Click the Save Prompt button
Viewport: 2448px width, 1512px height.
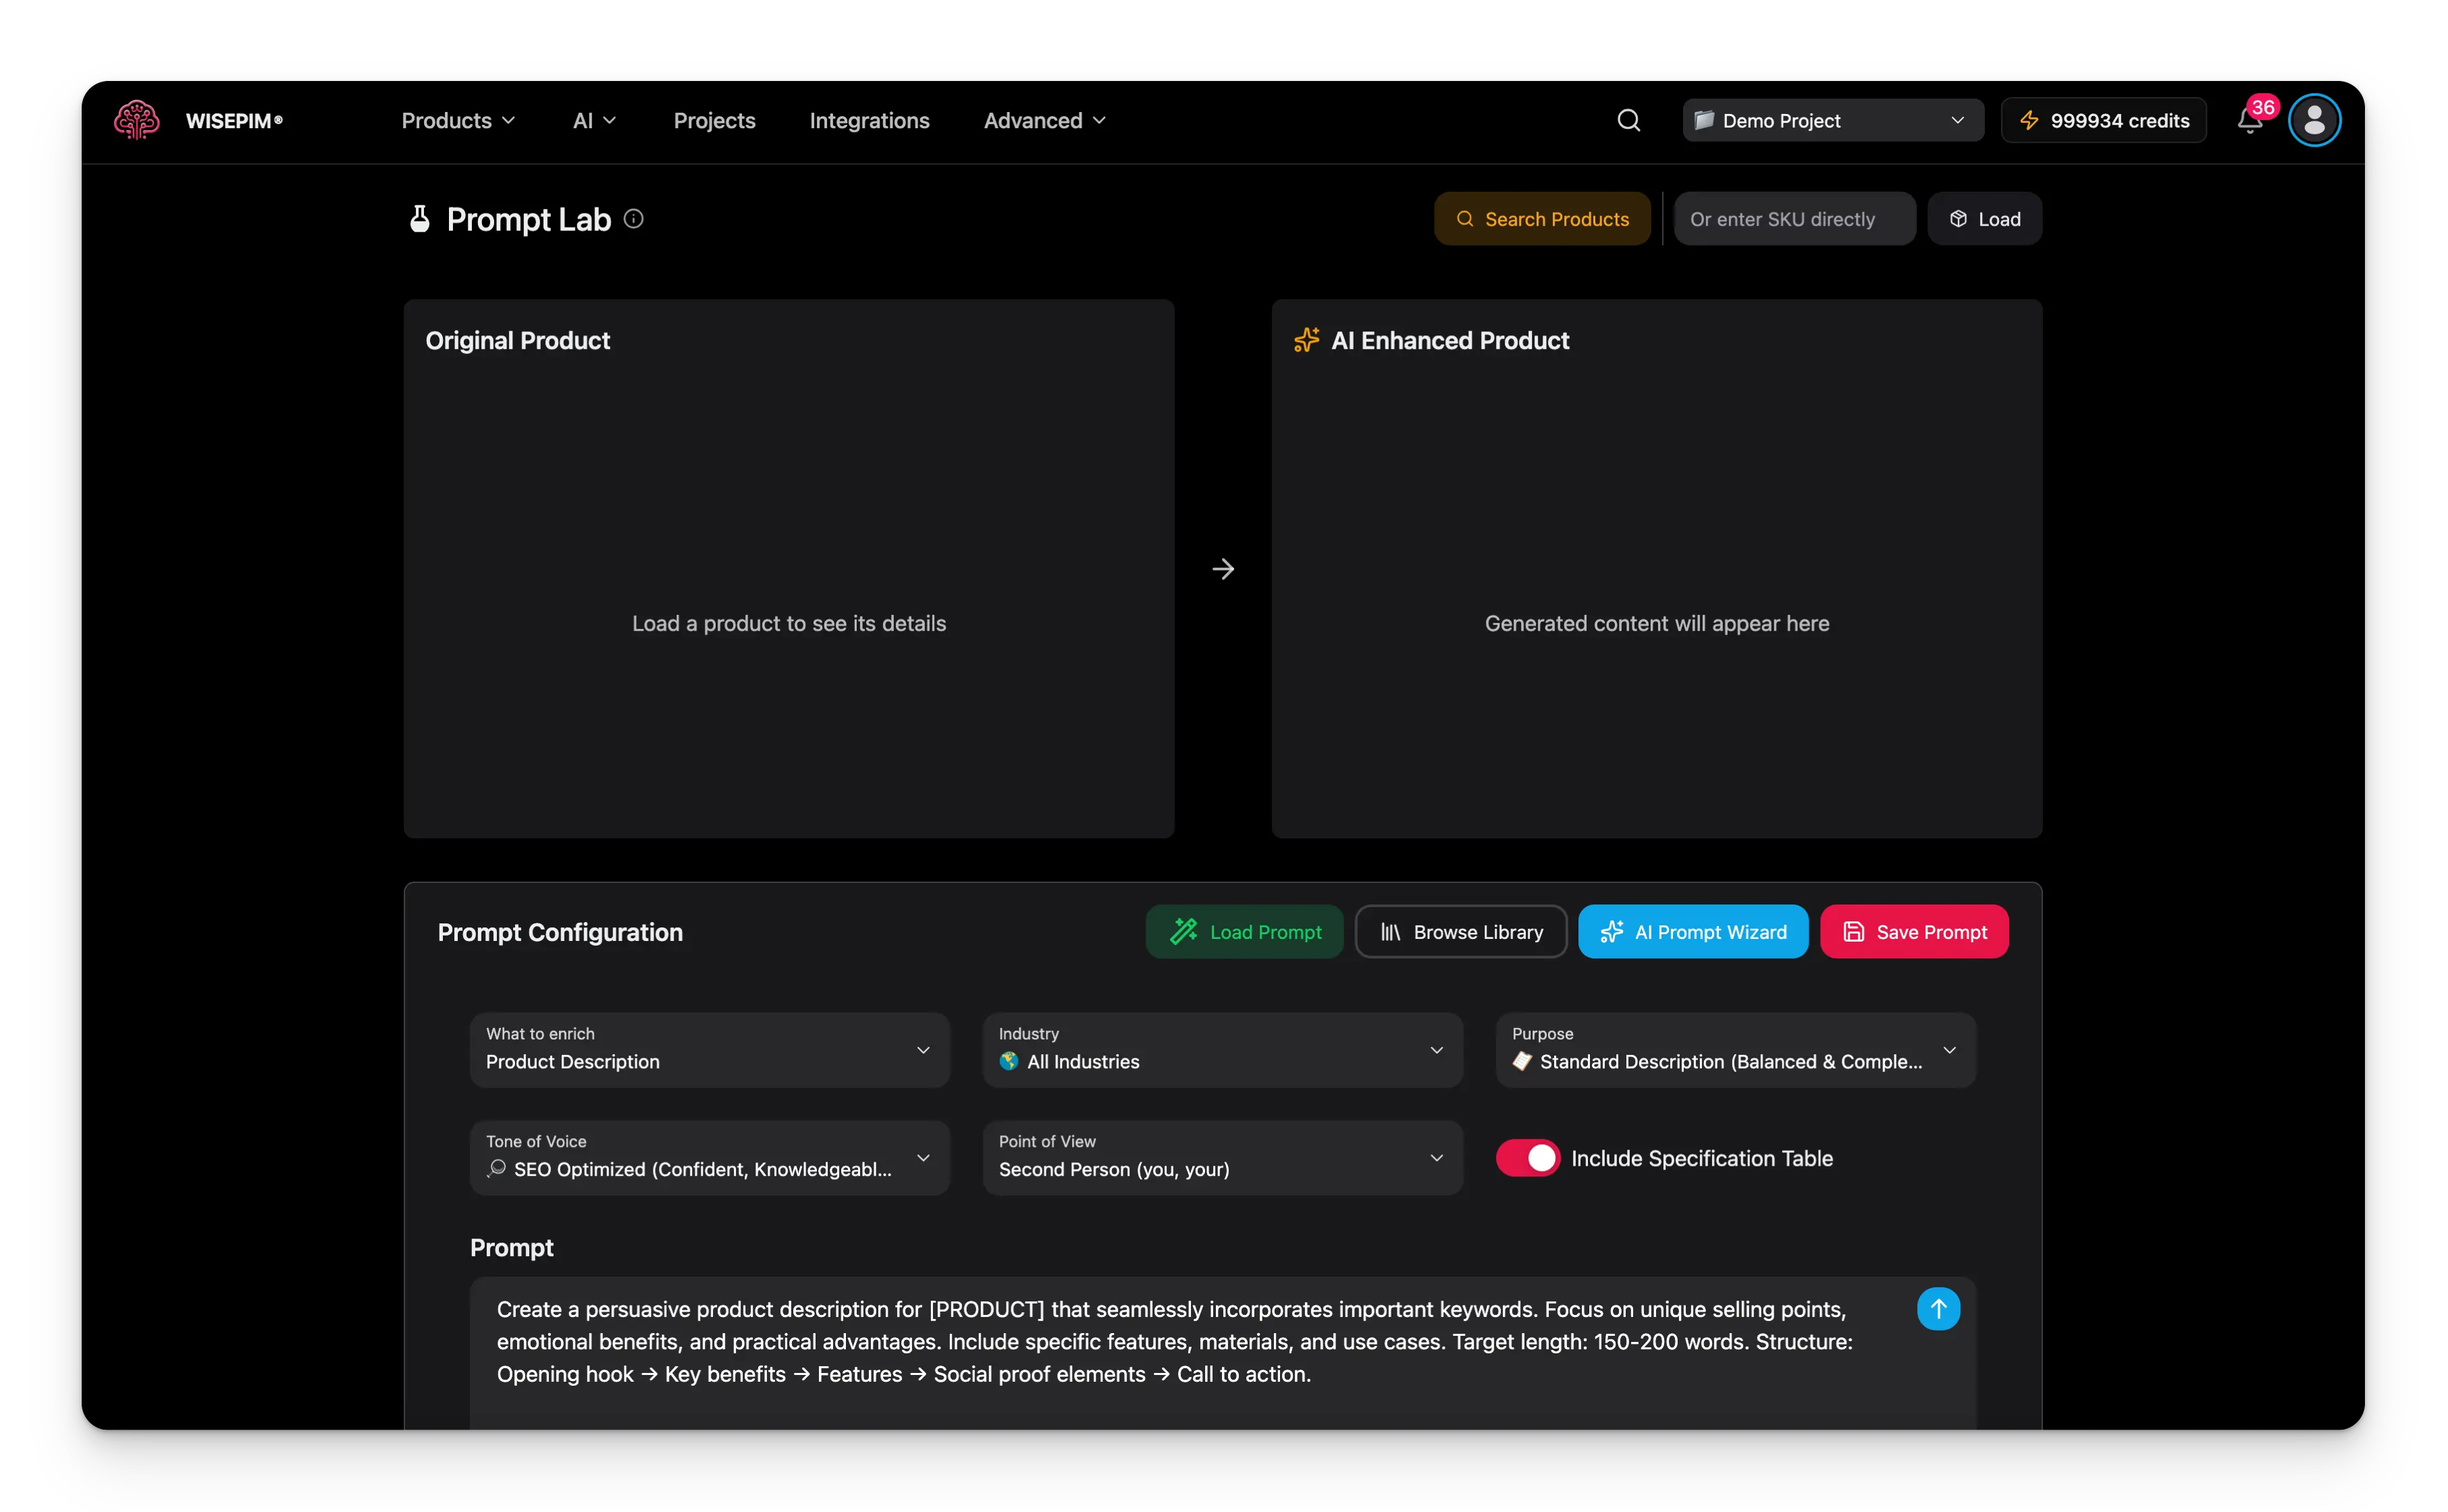point(1913,932)
